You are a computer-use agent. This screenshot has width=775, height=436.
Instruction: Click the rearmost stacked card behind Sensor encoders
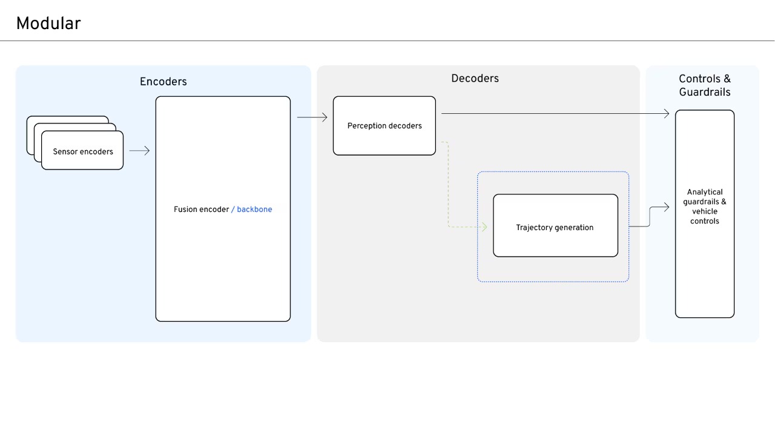[61, 119]
